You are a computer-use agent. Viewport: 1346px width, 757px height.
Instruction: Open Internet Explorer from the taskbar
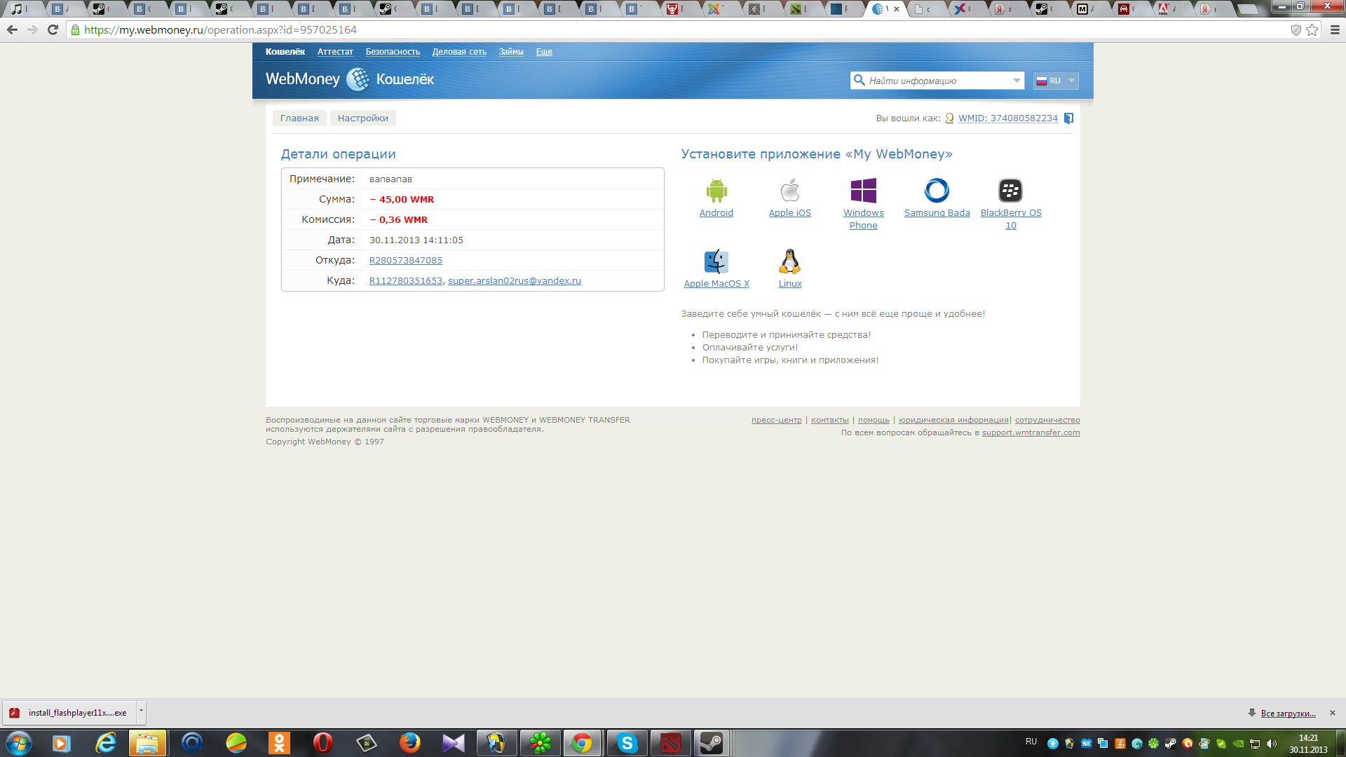click(x=106, y=743)
